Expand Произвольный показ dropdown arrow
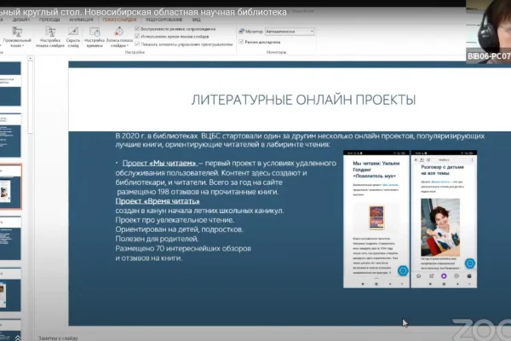The image size is (511, 341). [x=23, y=46]
